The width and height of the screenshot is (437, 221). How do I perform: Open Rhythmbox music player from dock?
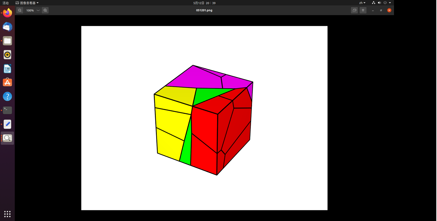pyautogui.click(x=7, y=55)
